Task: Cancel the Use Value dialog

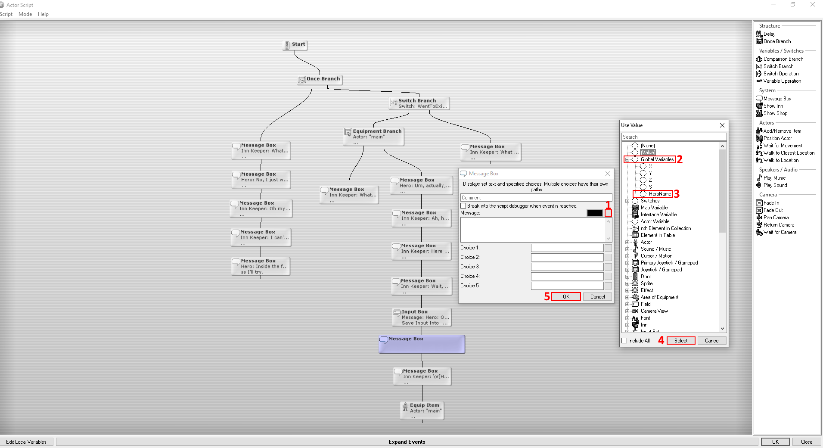Action: coord(712,341)
